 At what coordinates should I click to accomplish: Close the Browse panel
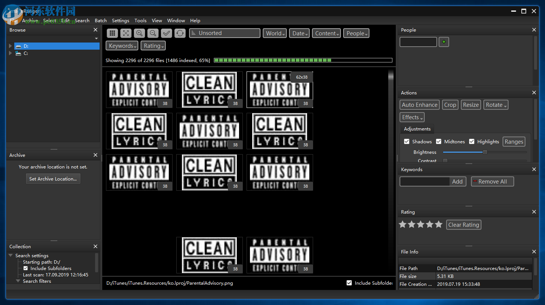point(95,30)
